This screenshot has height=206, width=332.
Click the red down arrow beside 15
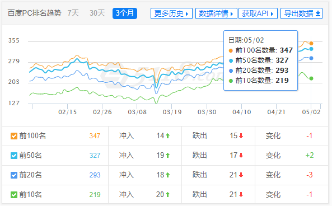[241, 135]
